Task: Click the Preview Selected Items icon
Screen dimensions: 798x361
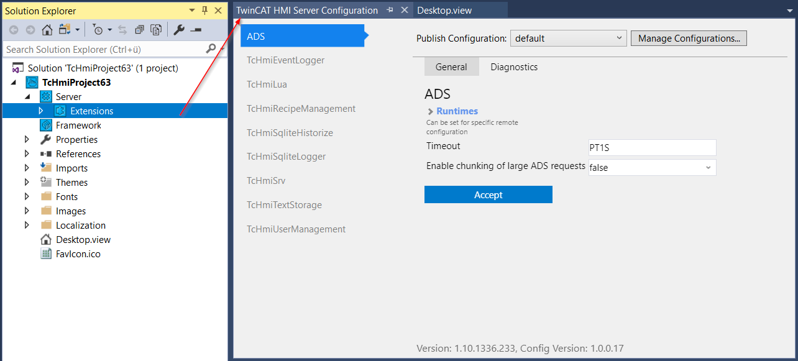Action: coord(196,30)
